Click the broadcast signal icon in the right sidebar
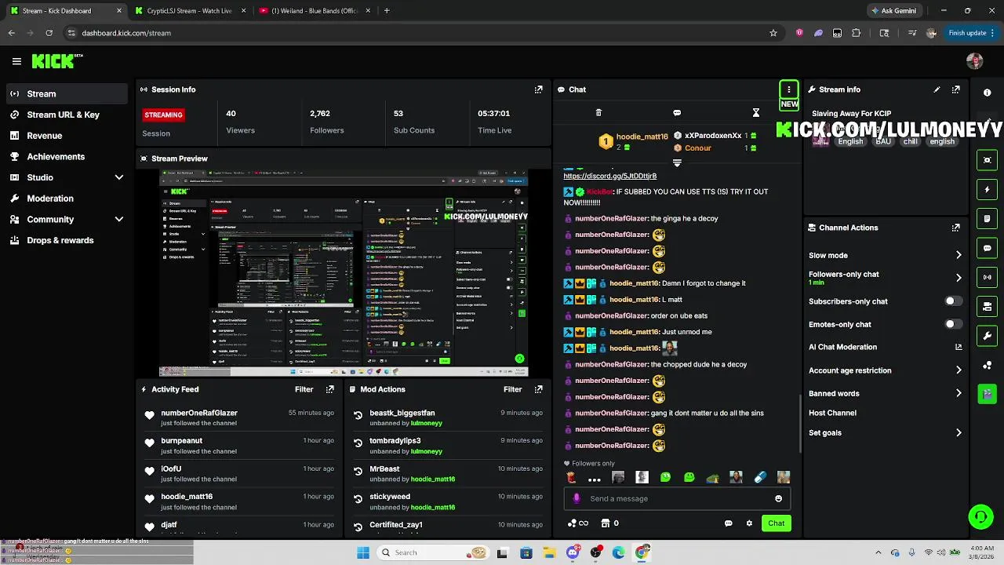1004x565 pixels. pyautogui.click(x=988, y=277)
